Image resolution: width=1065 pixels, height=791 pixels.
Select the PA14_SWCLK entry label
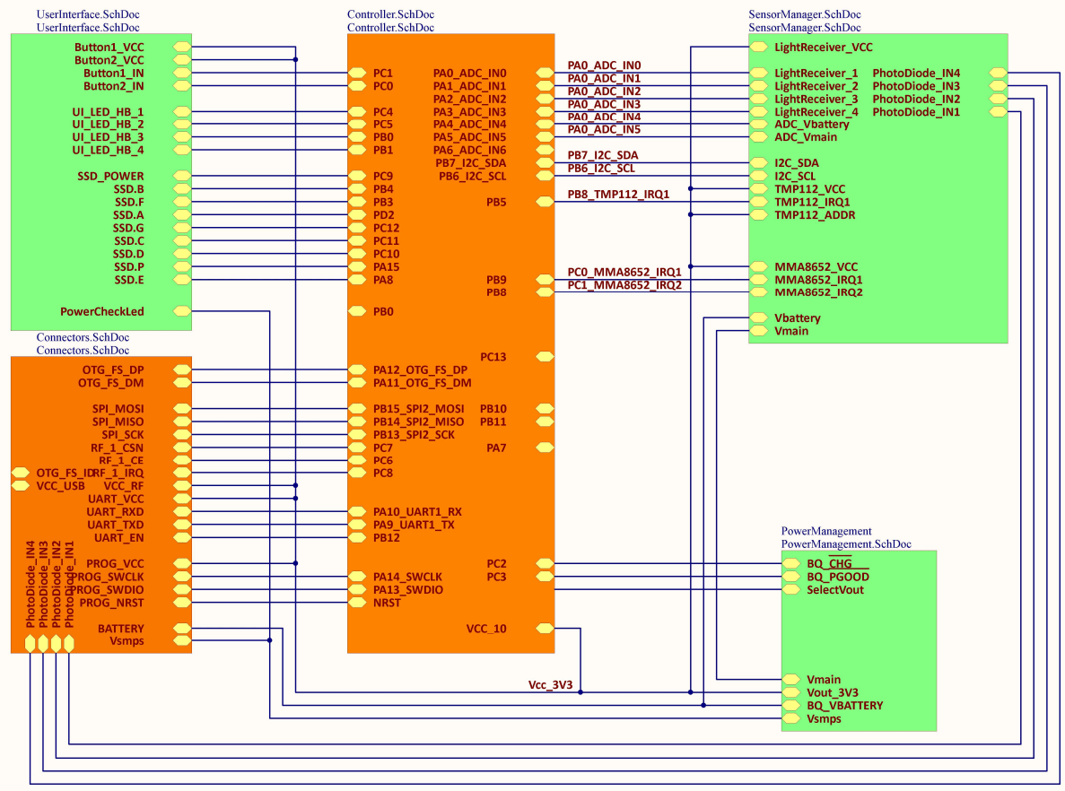point(407,577)
